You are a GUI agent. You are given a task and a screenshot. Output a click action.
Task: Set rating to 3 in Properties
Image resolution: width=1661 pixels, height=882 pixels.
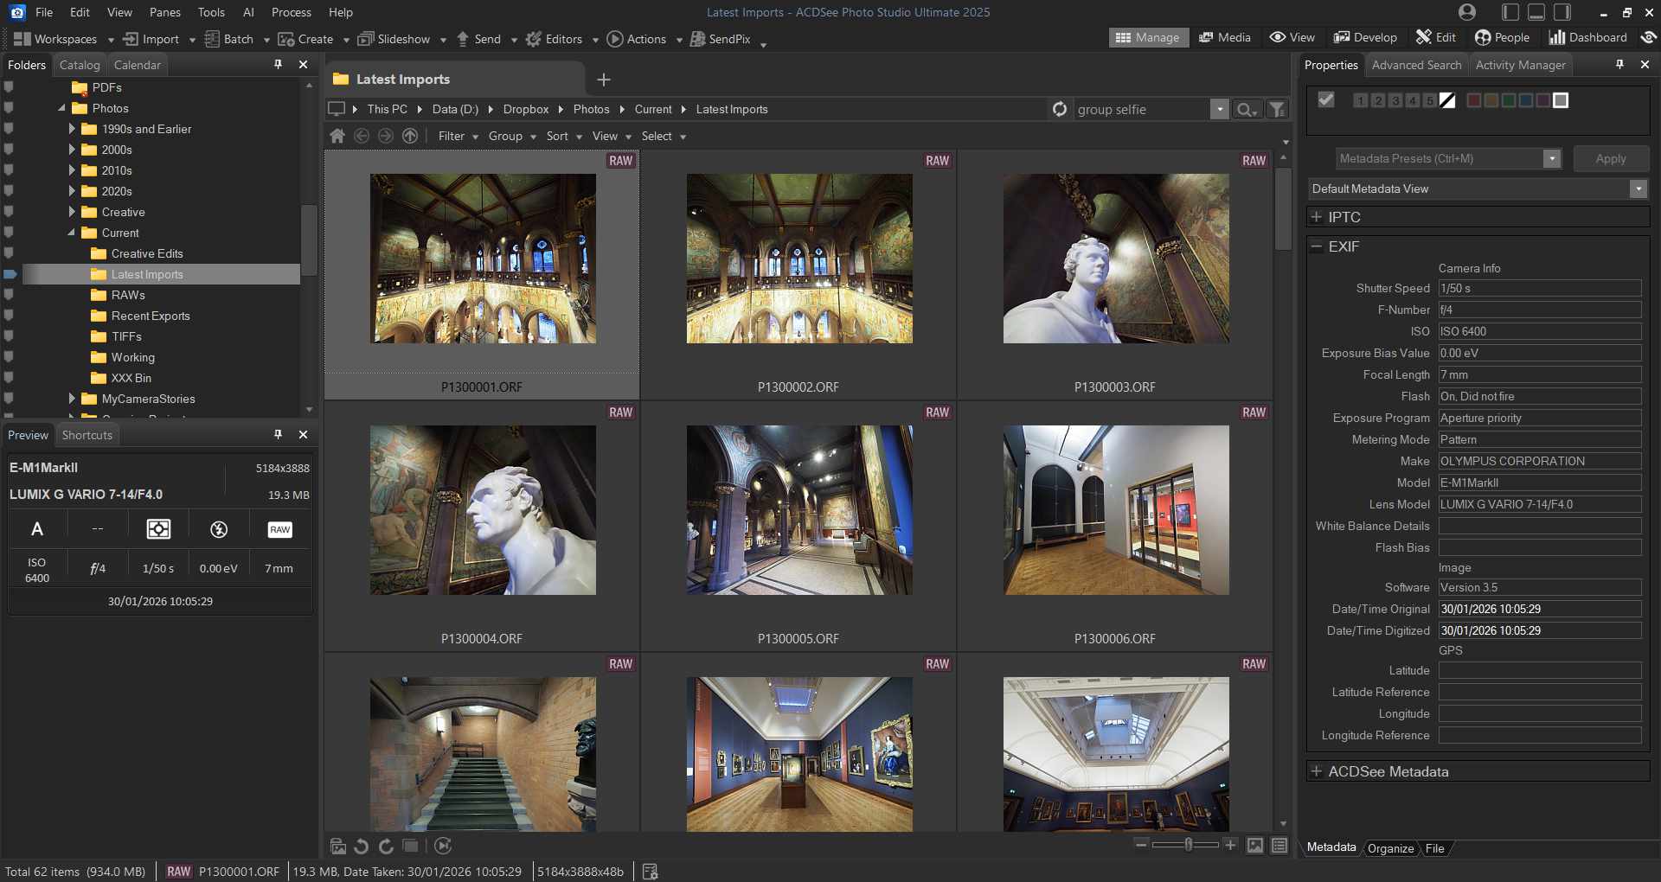click(x=1395, y=100)
